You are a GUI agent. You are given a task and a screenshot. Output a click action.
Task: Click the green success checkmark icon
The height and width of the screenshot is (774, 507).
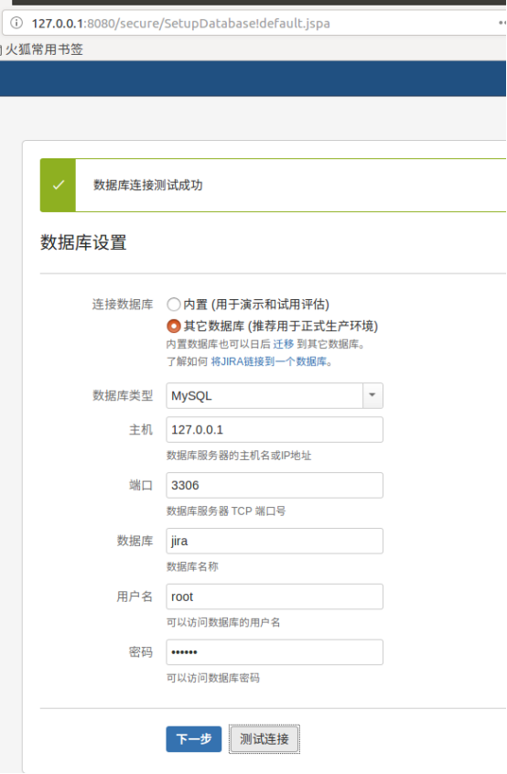[x=59, y=185]
